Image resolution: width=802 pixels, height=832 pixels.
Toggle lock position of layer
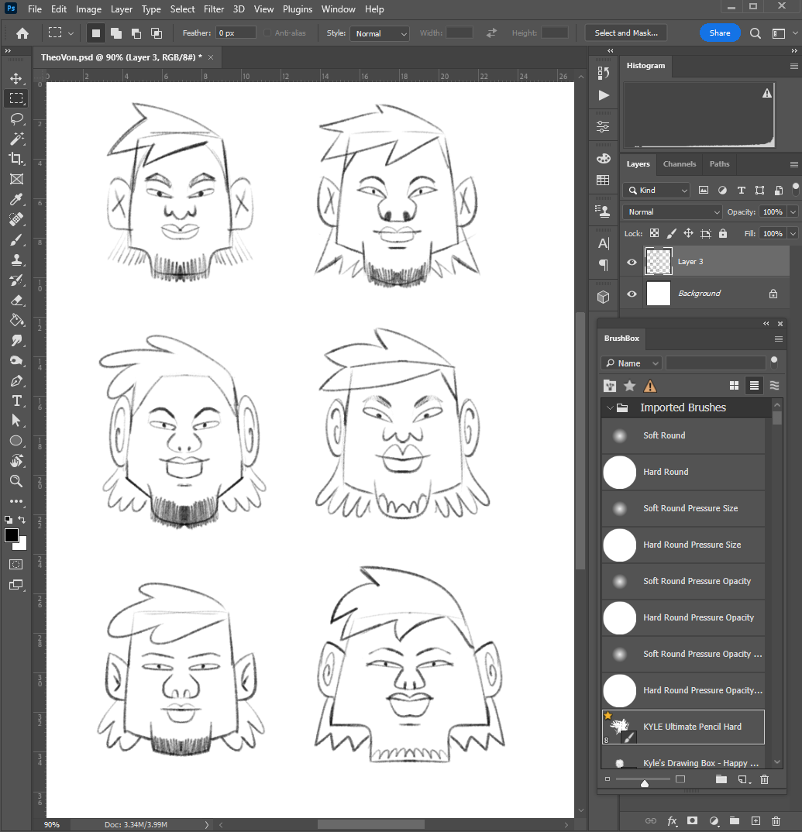coord(688,233)
